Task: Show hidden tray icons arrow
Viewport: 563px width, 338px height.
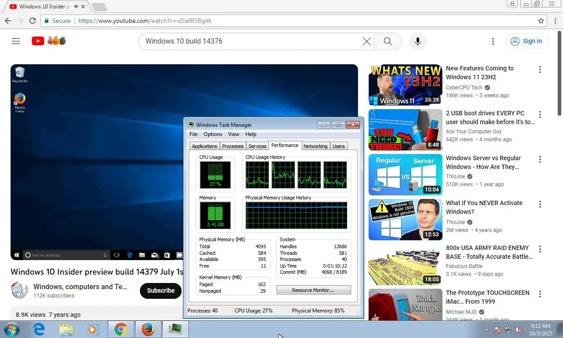Action: (486, 330)
